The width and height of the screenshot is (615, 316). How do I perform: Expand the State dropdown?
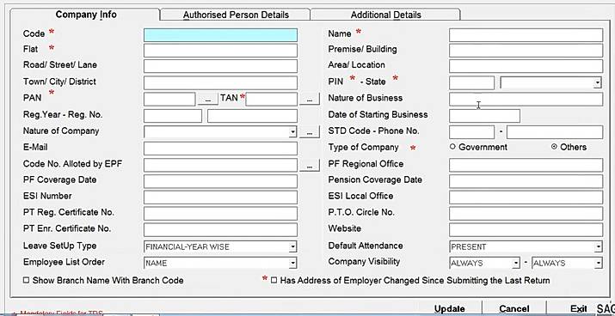pyautogui.click(x=597, y=83)
